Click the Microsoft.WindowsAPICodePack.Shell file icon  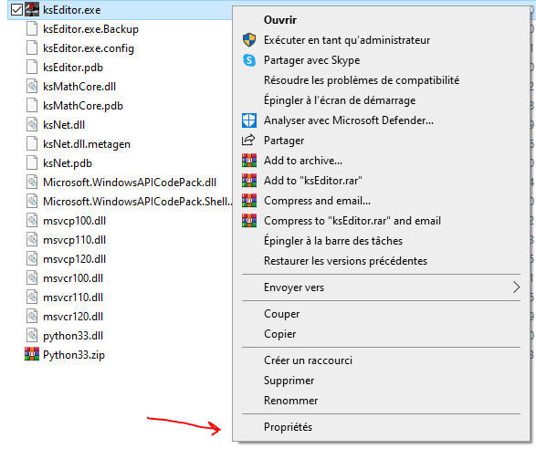click(x=32, y=201)
